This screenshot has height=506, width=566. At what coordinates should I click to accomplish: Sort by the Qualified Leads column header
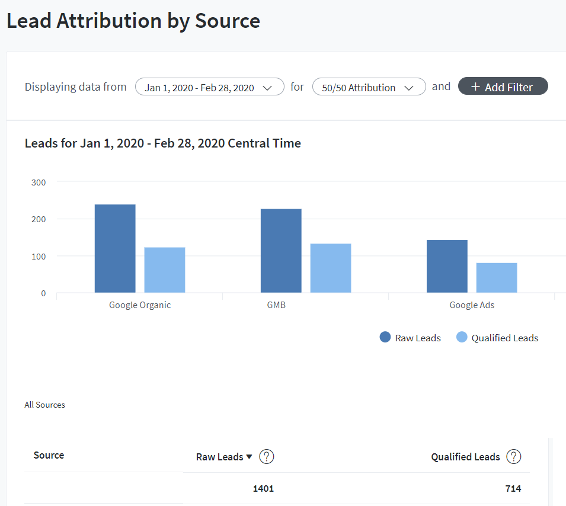pyautogui.click(x=465, y=457)
